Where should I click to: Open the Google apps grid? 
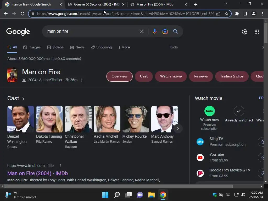[257, 32]
